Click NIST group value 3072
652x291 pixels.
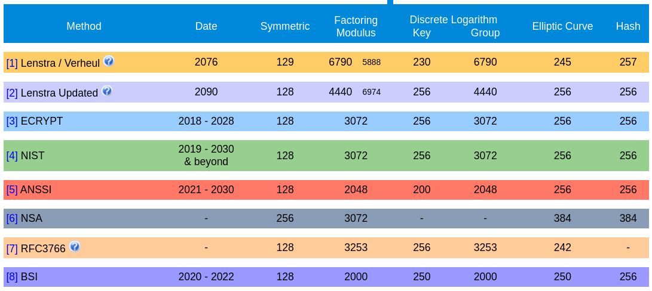point(485,156)
